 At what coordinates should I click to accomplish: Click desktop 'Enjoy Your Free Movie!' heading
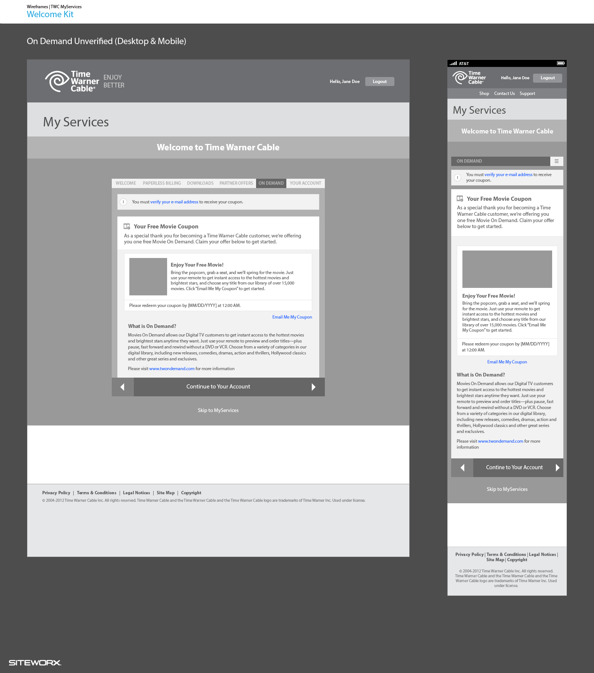[x=197, y=265]
